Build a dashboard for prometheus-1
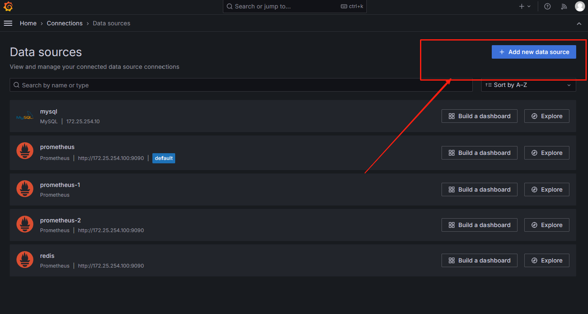Viewport: 588px width, 314px height. [x=480, y=189]
